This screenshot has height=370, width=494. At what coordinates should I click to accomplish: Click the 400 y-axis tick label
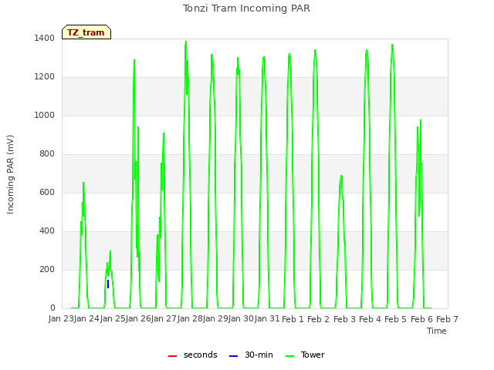point(47,231)
